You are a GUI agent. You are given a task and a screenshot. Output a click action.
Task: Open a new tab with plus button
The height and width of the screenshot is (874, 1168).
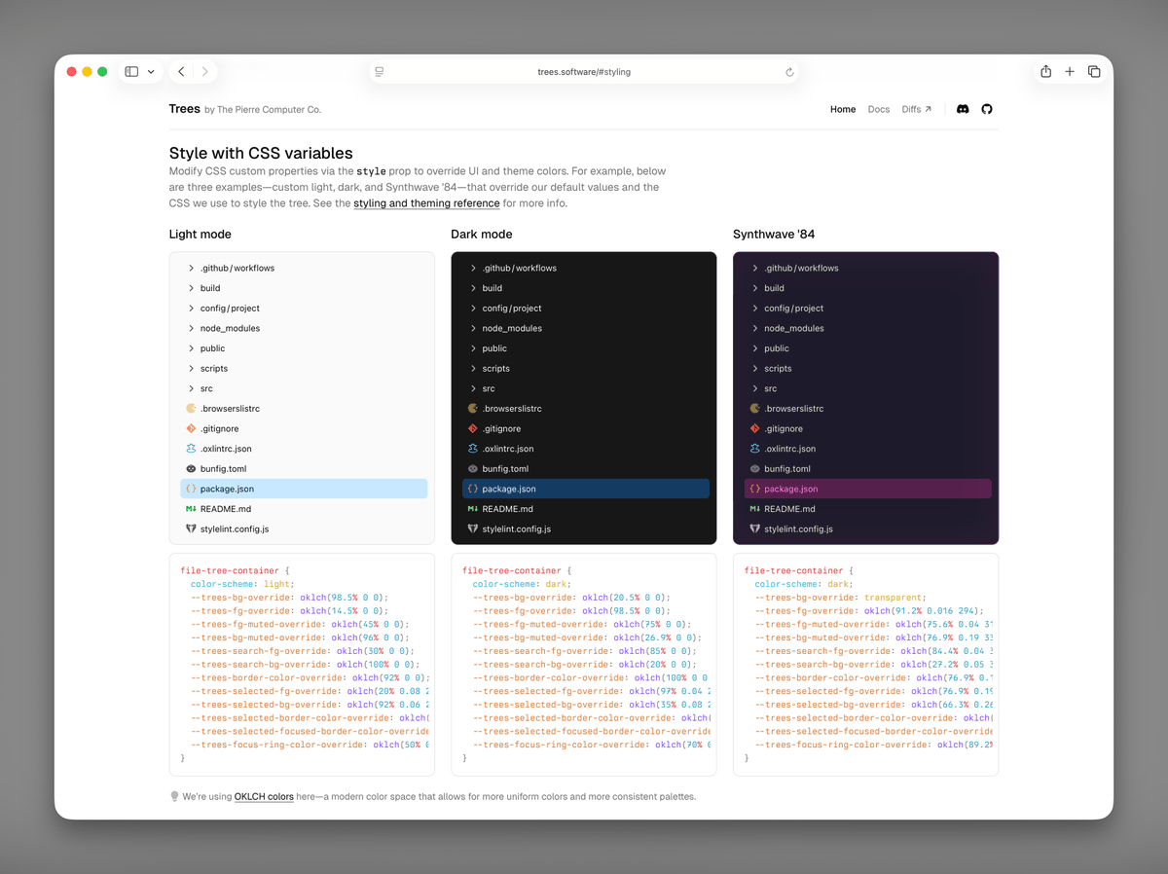coord(1070,72)
